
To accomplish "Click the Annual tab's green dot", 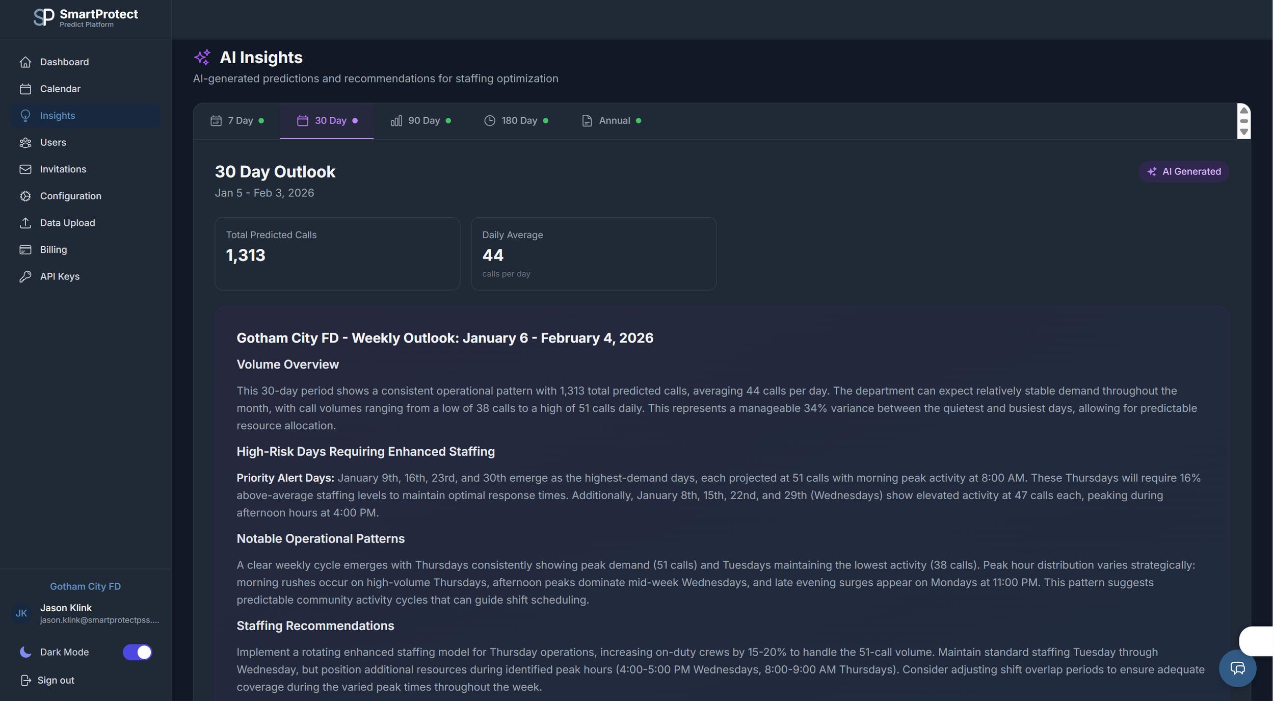I will [639, 121].
